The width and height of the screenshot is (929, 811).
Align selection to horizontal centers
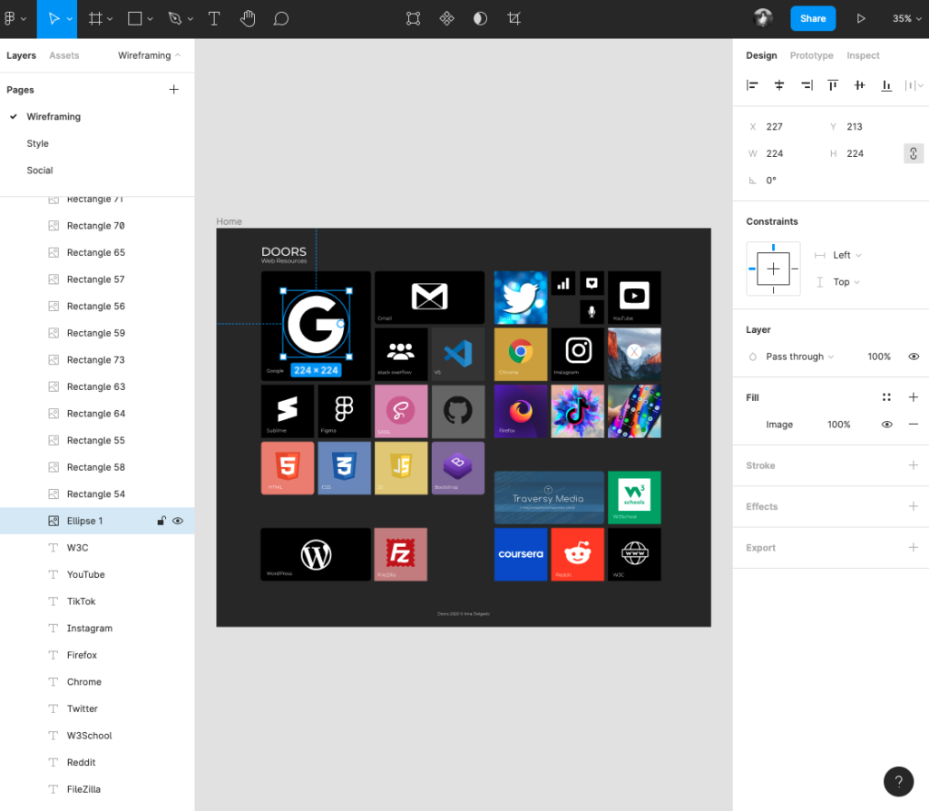[779, 85]
